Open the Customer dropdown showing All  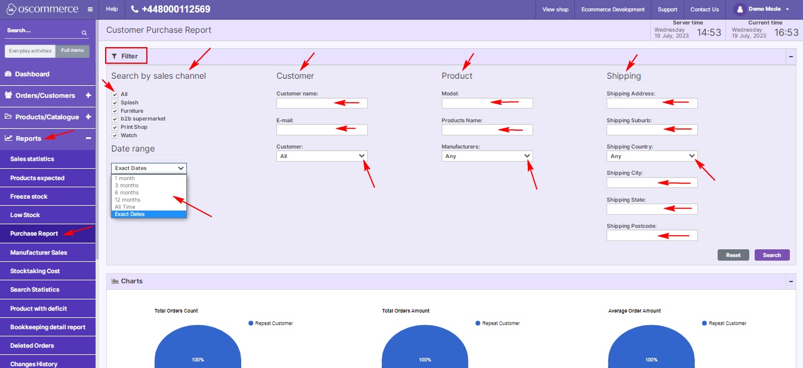pos(322,156)
